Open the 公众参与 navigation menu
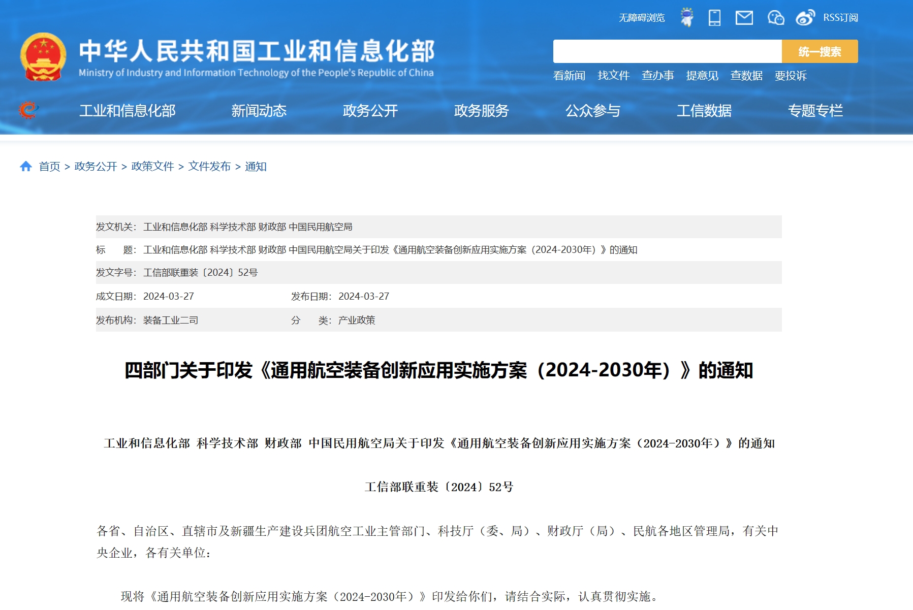Image resolution: width=913 pixels, height=610 pixels. [593, 111]
